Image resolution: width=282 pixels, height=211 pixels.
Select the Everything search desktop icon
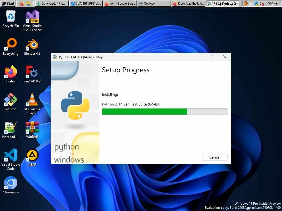(x=11, y=46)
